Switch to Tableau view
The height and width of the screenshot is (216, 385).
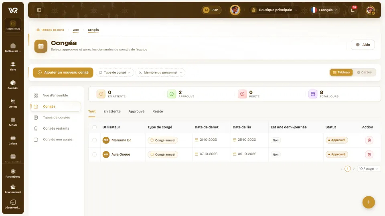pyautogui.click(x=341, y=72)
